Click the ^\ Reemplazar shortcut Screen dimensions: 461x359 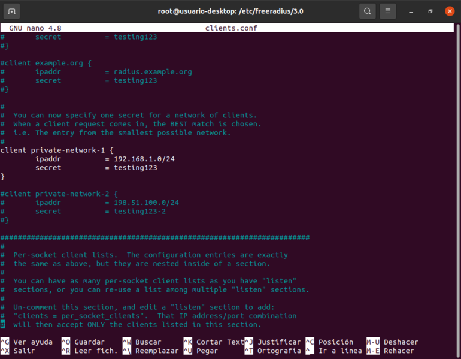150,351
